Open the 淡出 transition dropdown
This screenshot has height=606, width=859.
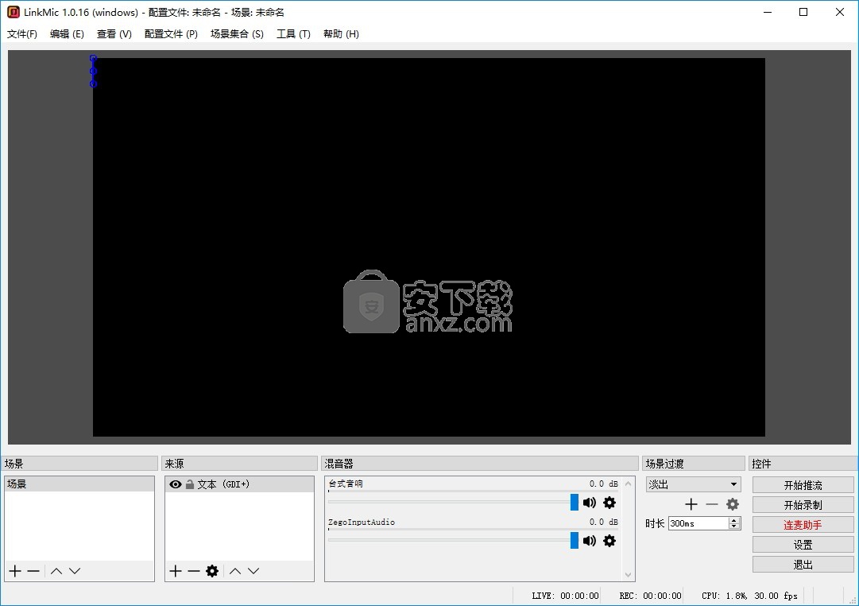(x=694, y=484)
